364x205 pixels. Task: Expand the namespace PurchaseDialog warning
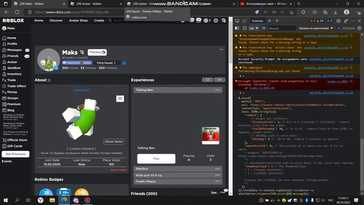241,68
